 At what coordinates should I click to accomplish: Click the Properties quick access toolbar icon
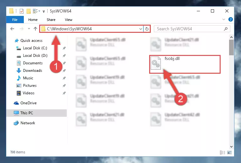coord(22,11)
